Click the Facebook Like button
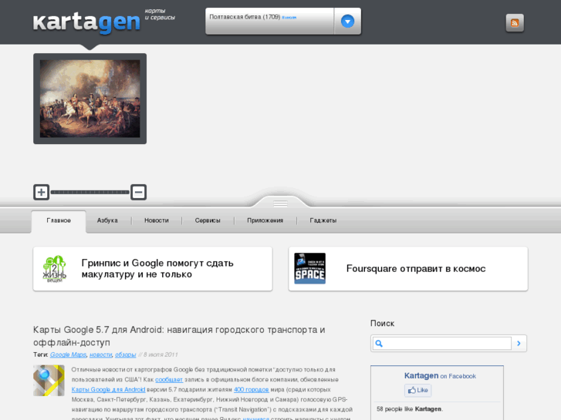This screenshot has width=561, height=420. click(418, 391)
